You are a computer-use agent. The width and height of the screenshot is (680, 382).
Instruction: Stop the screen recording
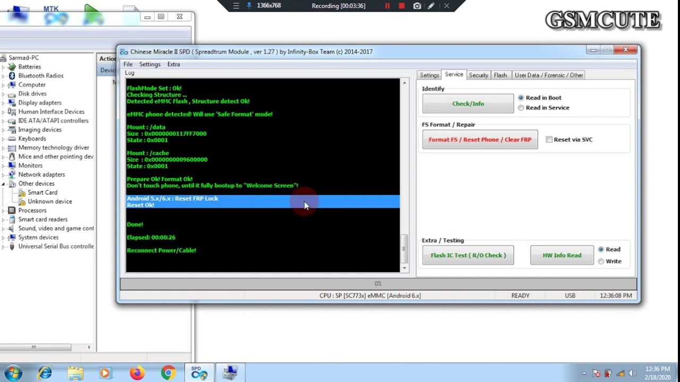pos(402,6)
